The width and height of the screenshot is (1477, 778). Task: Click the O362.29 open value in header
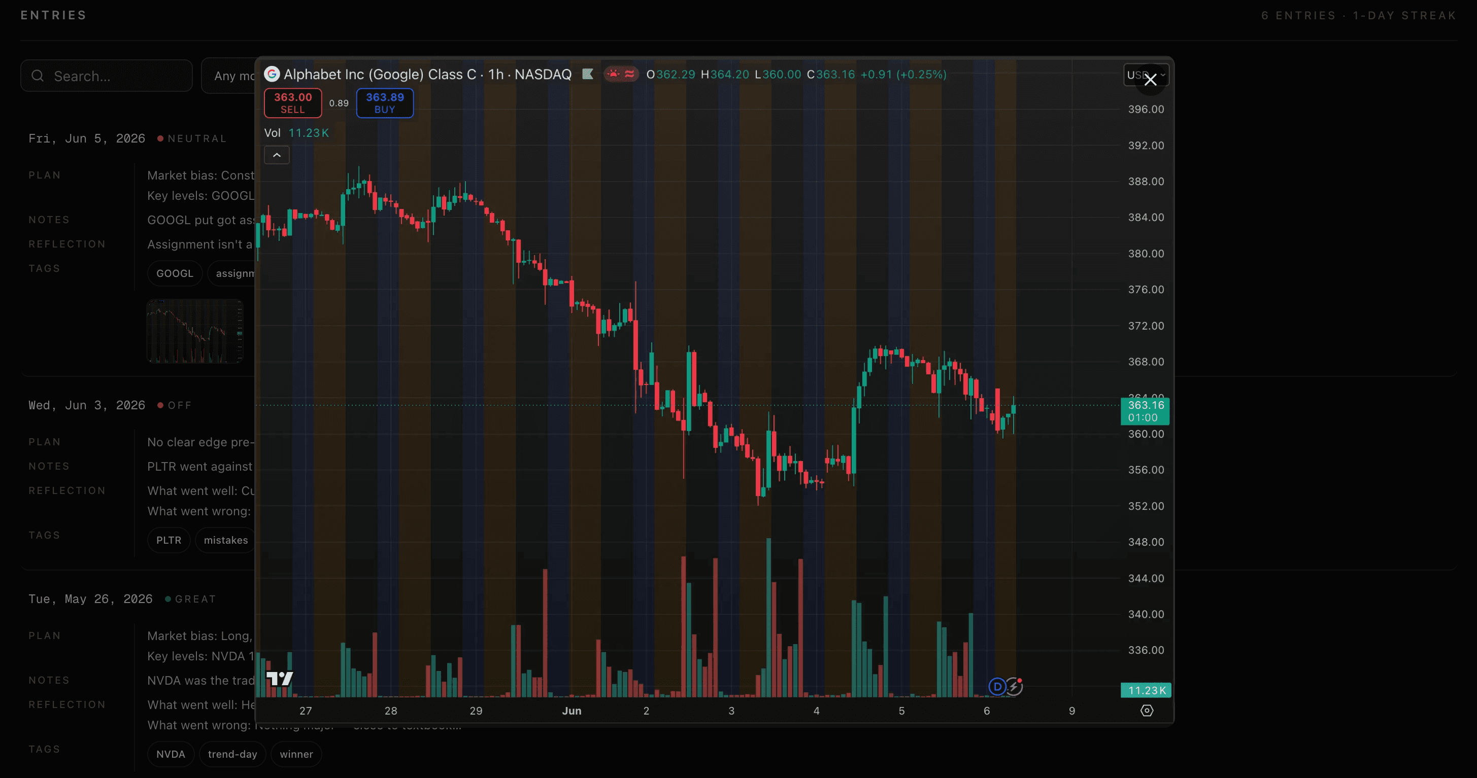click(671, 75)
